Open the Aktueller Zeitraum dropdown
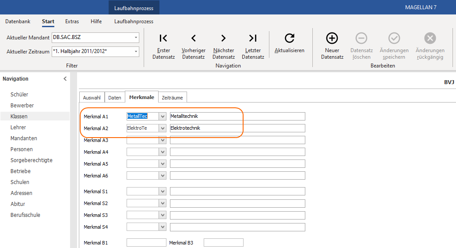 coord(136,51)
